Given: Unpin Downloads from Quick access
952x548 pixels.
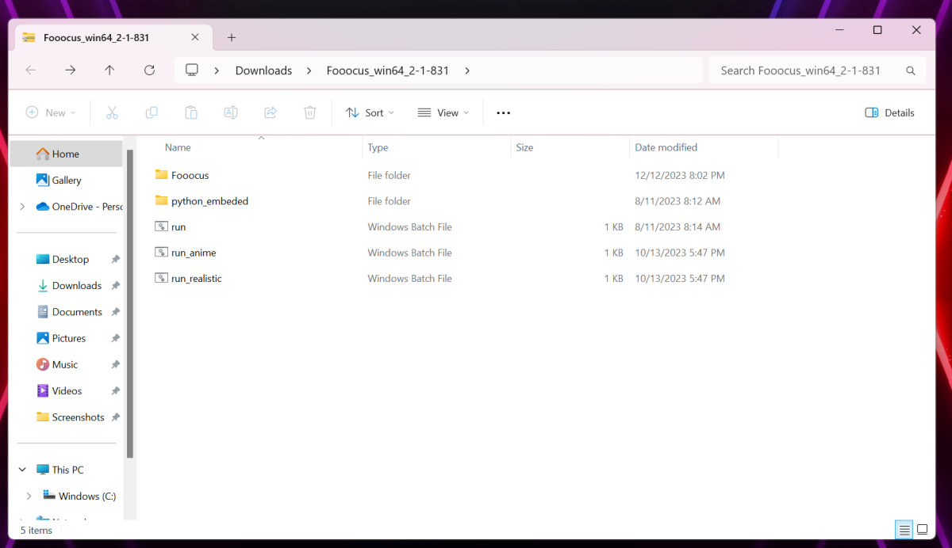Looking at the screenshot, I should point(115,286).
